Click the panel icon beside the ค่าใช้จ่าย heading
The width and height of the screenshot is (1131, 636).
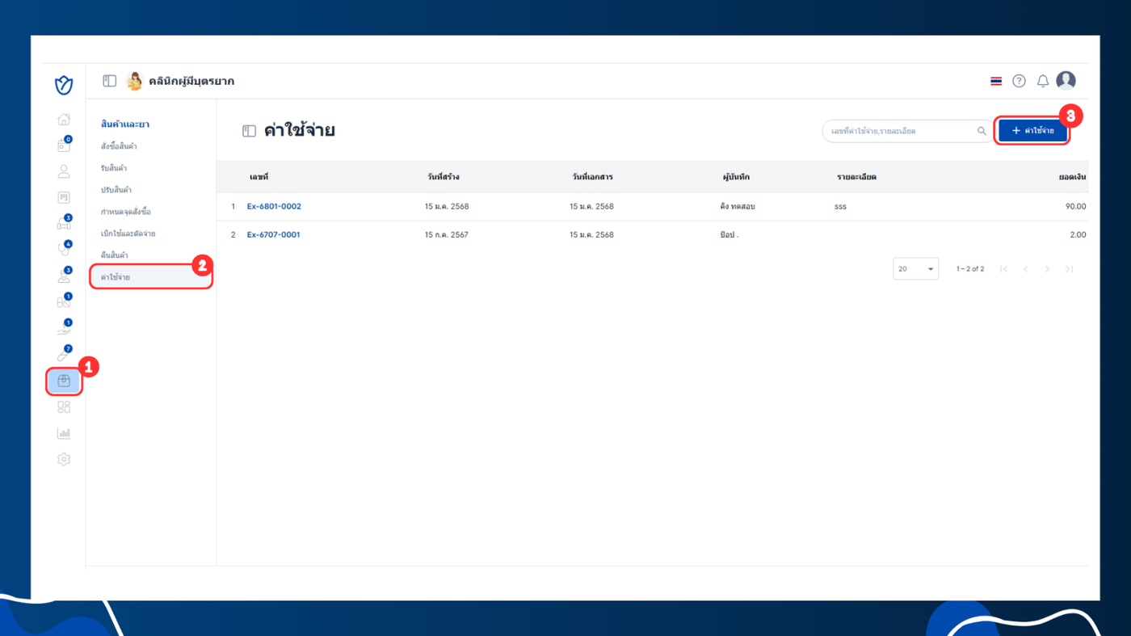tap(250, 131)
